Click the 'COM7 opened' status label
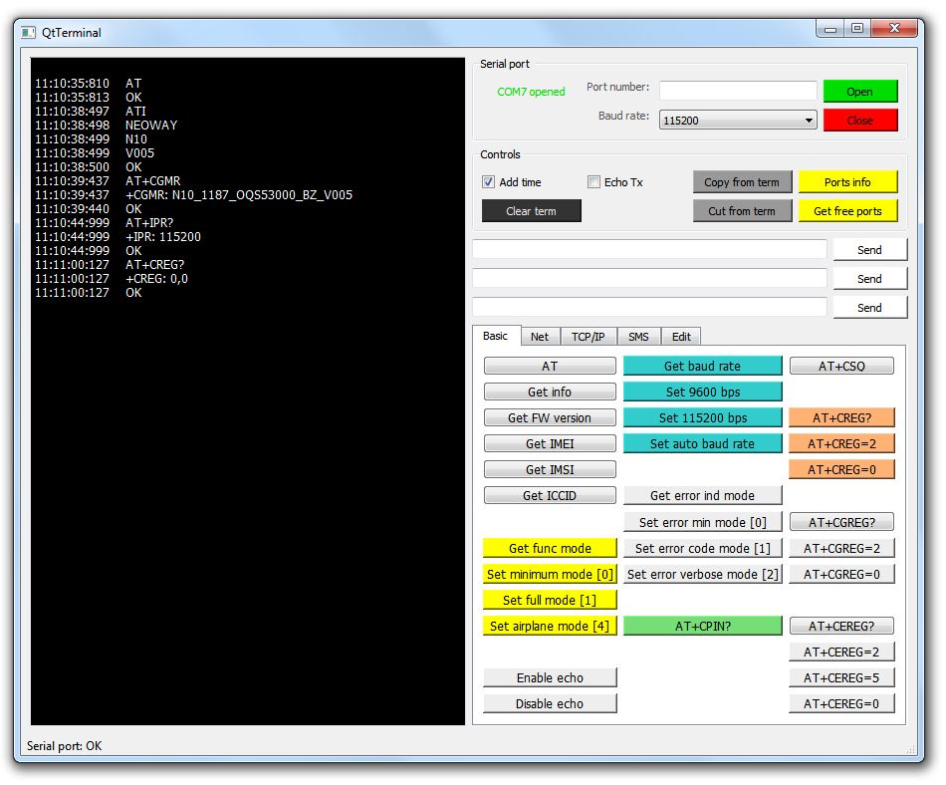 point(531,92)
